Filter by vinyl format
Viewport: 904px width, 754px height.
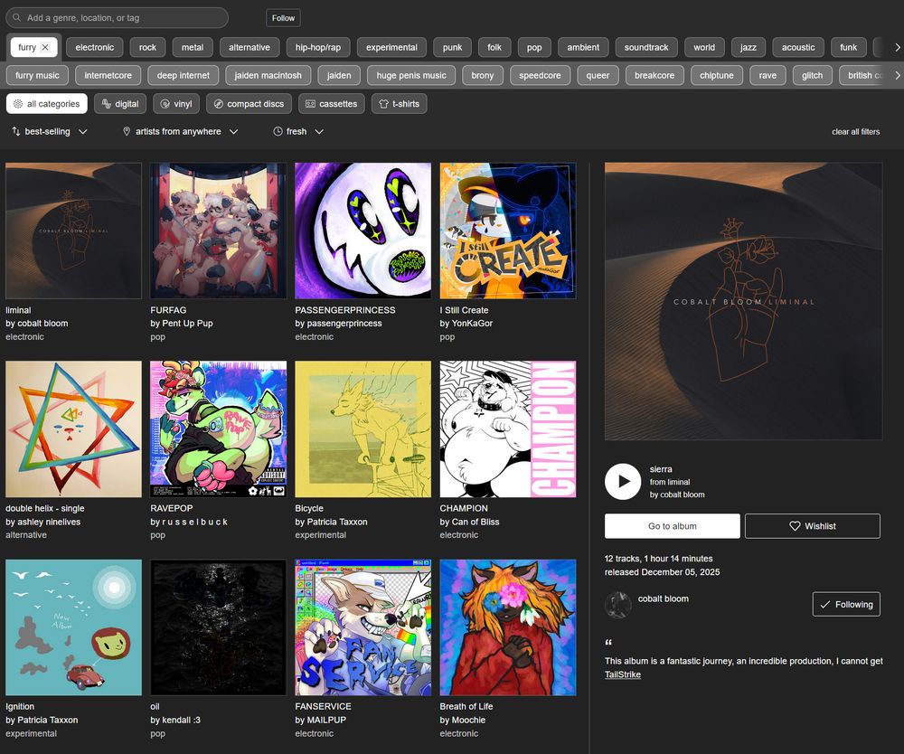(176, 104)
